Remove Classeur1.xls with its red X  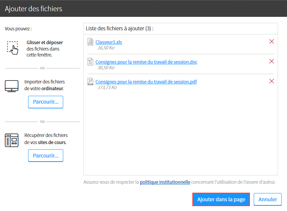(271, 42)
